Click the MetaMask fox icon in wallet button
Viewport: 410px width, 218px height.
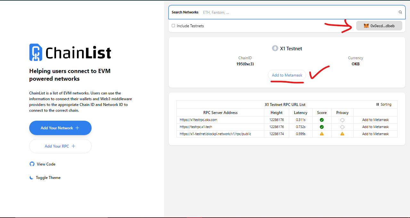click(366, 26)
